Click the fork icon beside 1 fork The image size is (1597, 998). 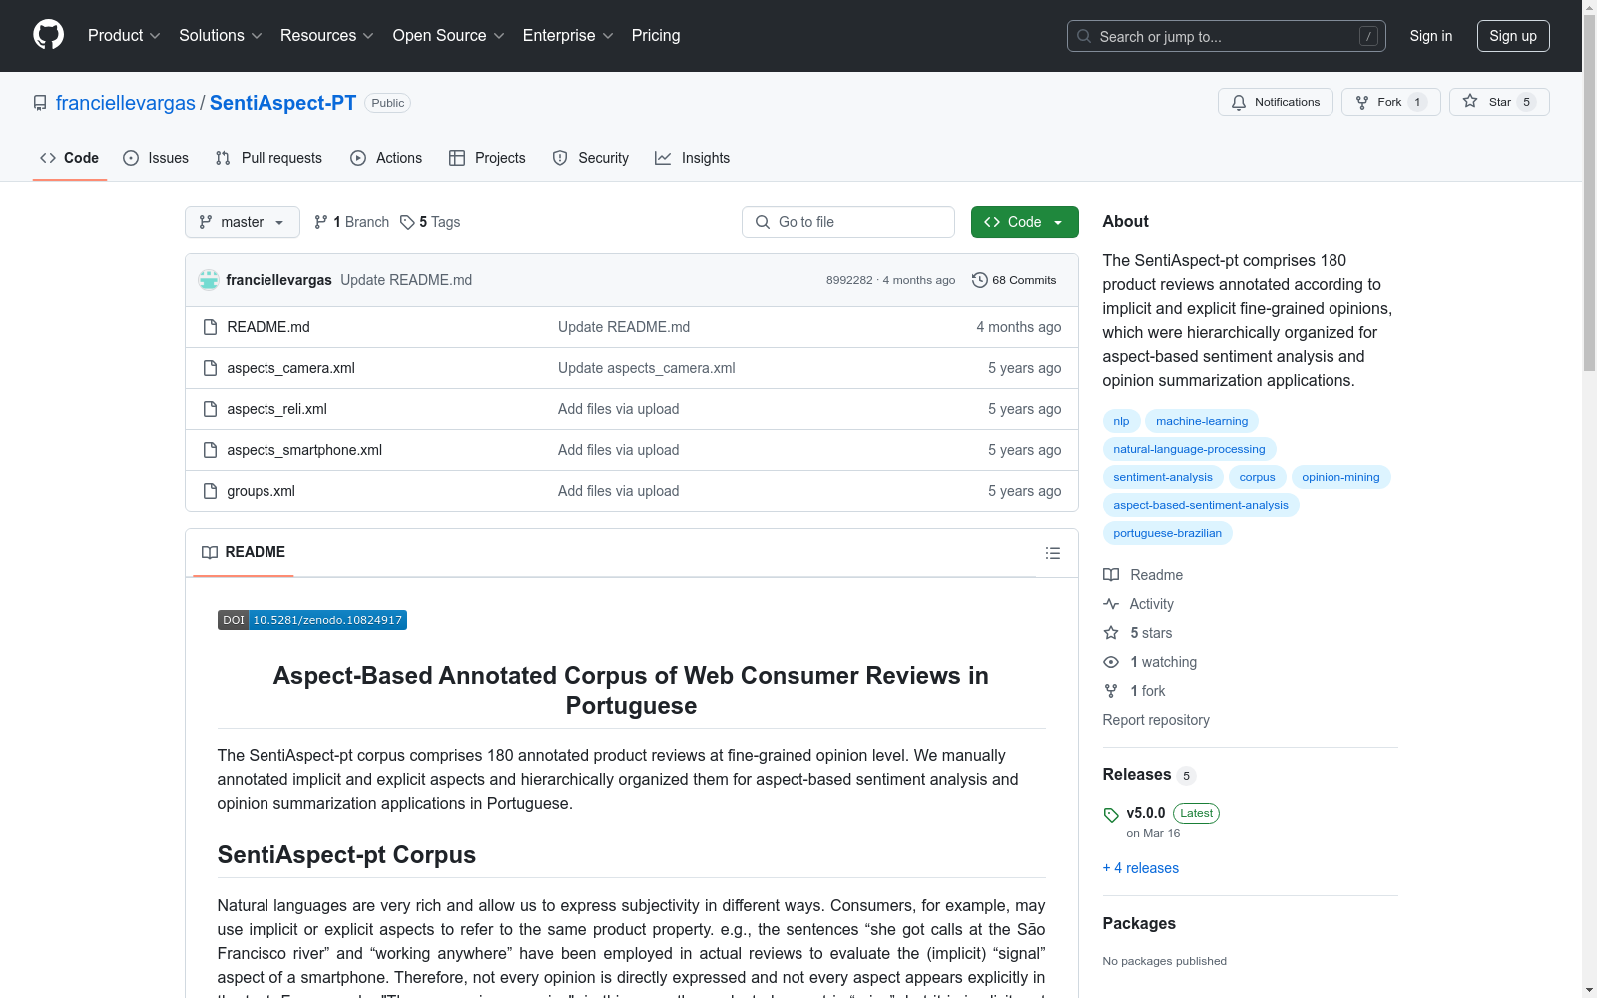[x=1111, y=691]
